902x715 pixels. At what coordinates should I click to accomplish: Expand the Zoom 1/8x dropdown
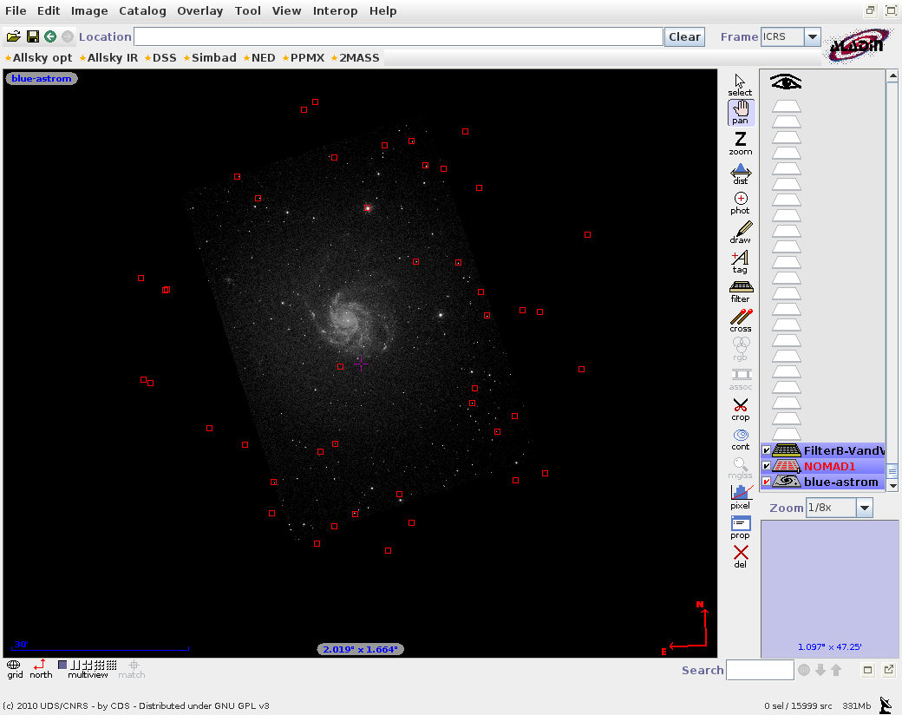click(864, 508)
